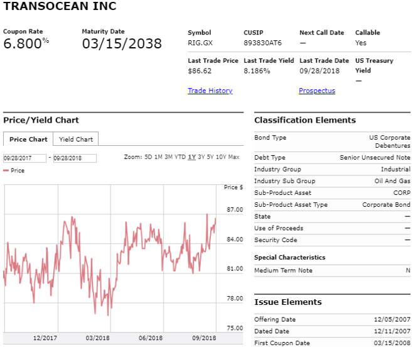413x347 pixels.
Task: Click the TRANSOCEAN INC heading
Action: point(60,6)
